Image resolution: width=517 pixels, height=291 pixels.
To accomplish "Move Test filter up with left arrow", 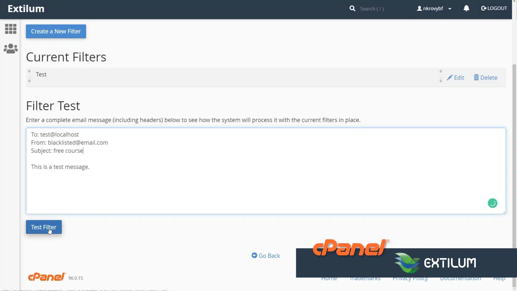I will point(29,71).
